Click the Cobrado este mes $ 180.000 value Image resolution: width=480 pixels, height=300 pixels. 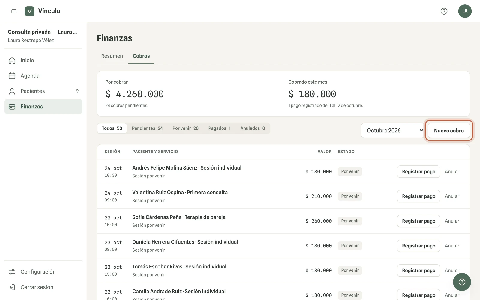(x=312, y=94)
